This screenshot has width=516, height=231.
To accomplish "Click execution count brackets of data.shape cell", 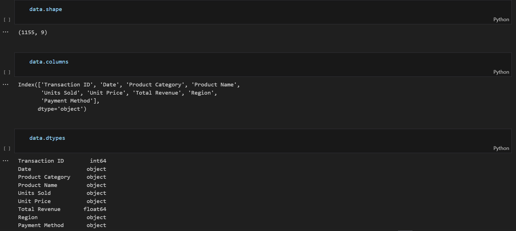I will click(x=7, y=20).
